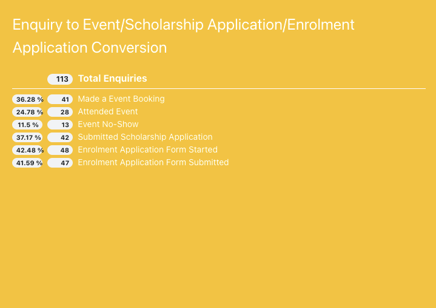
Task: Click the 113 total enquiries count badge
Action: tap(60, 79)
